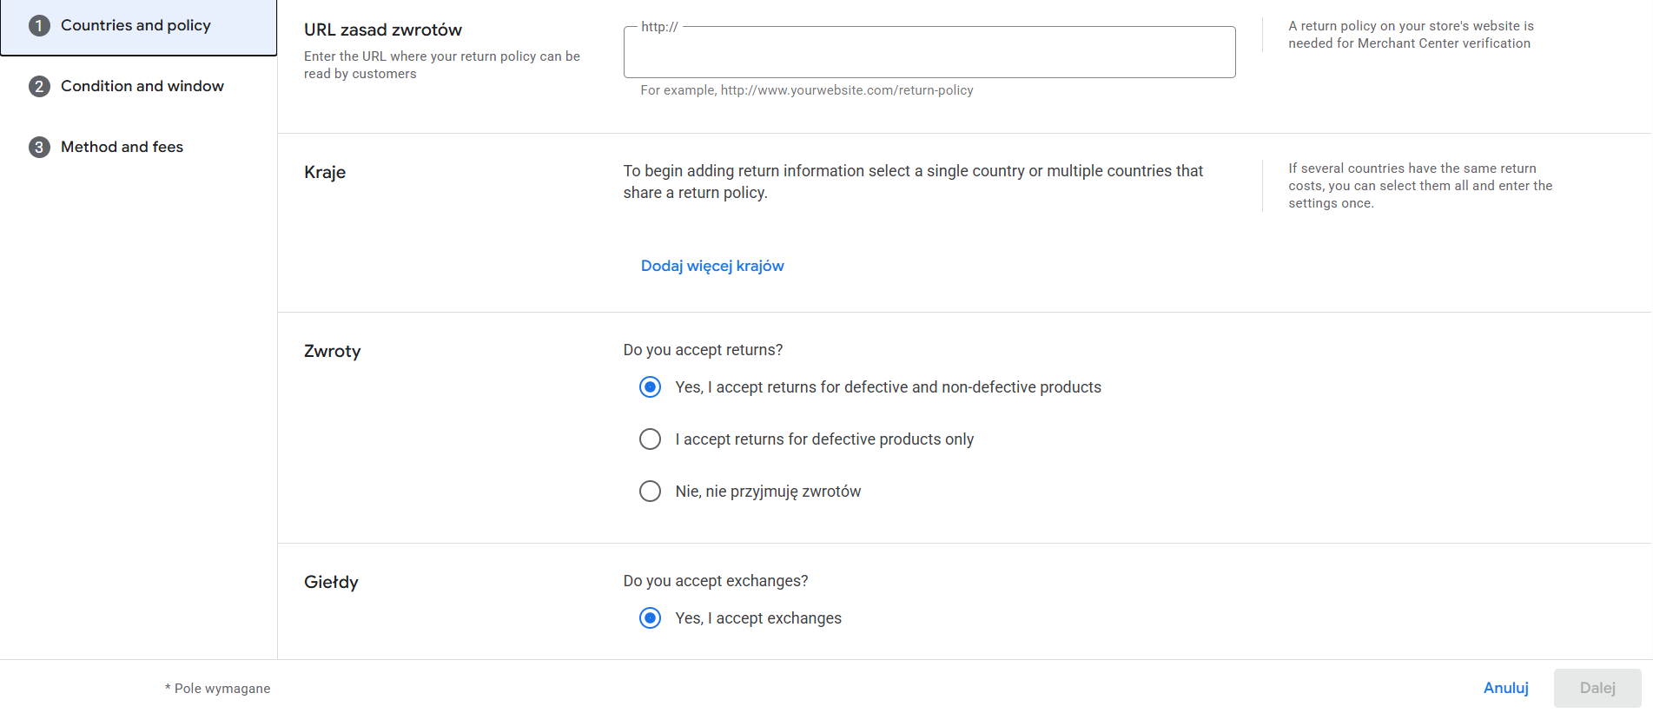Click the same return costs tip text

1420,186
